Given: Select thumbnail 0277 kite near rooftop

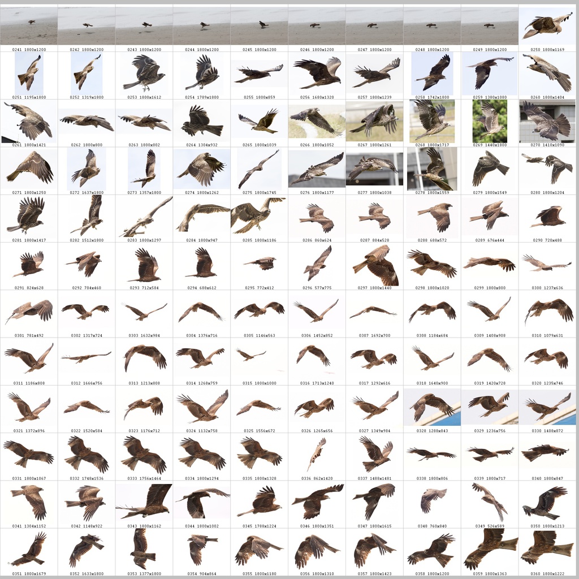Looking at the screenshot, I should pyautogui.click(x=374, y=168).
